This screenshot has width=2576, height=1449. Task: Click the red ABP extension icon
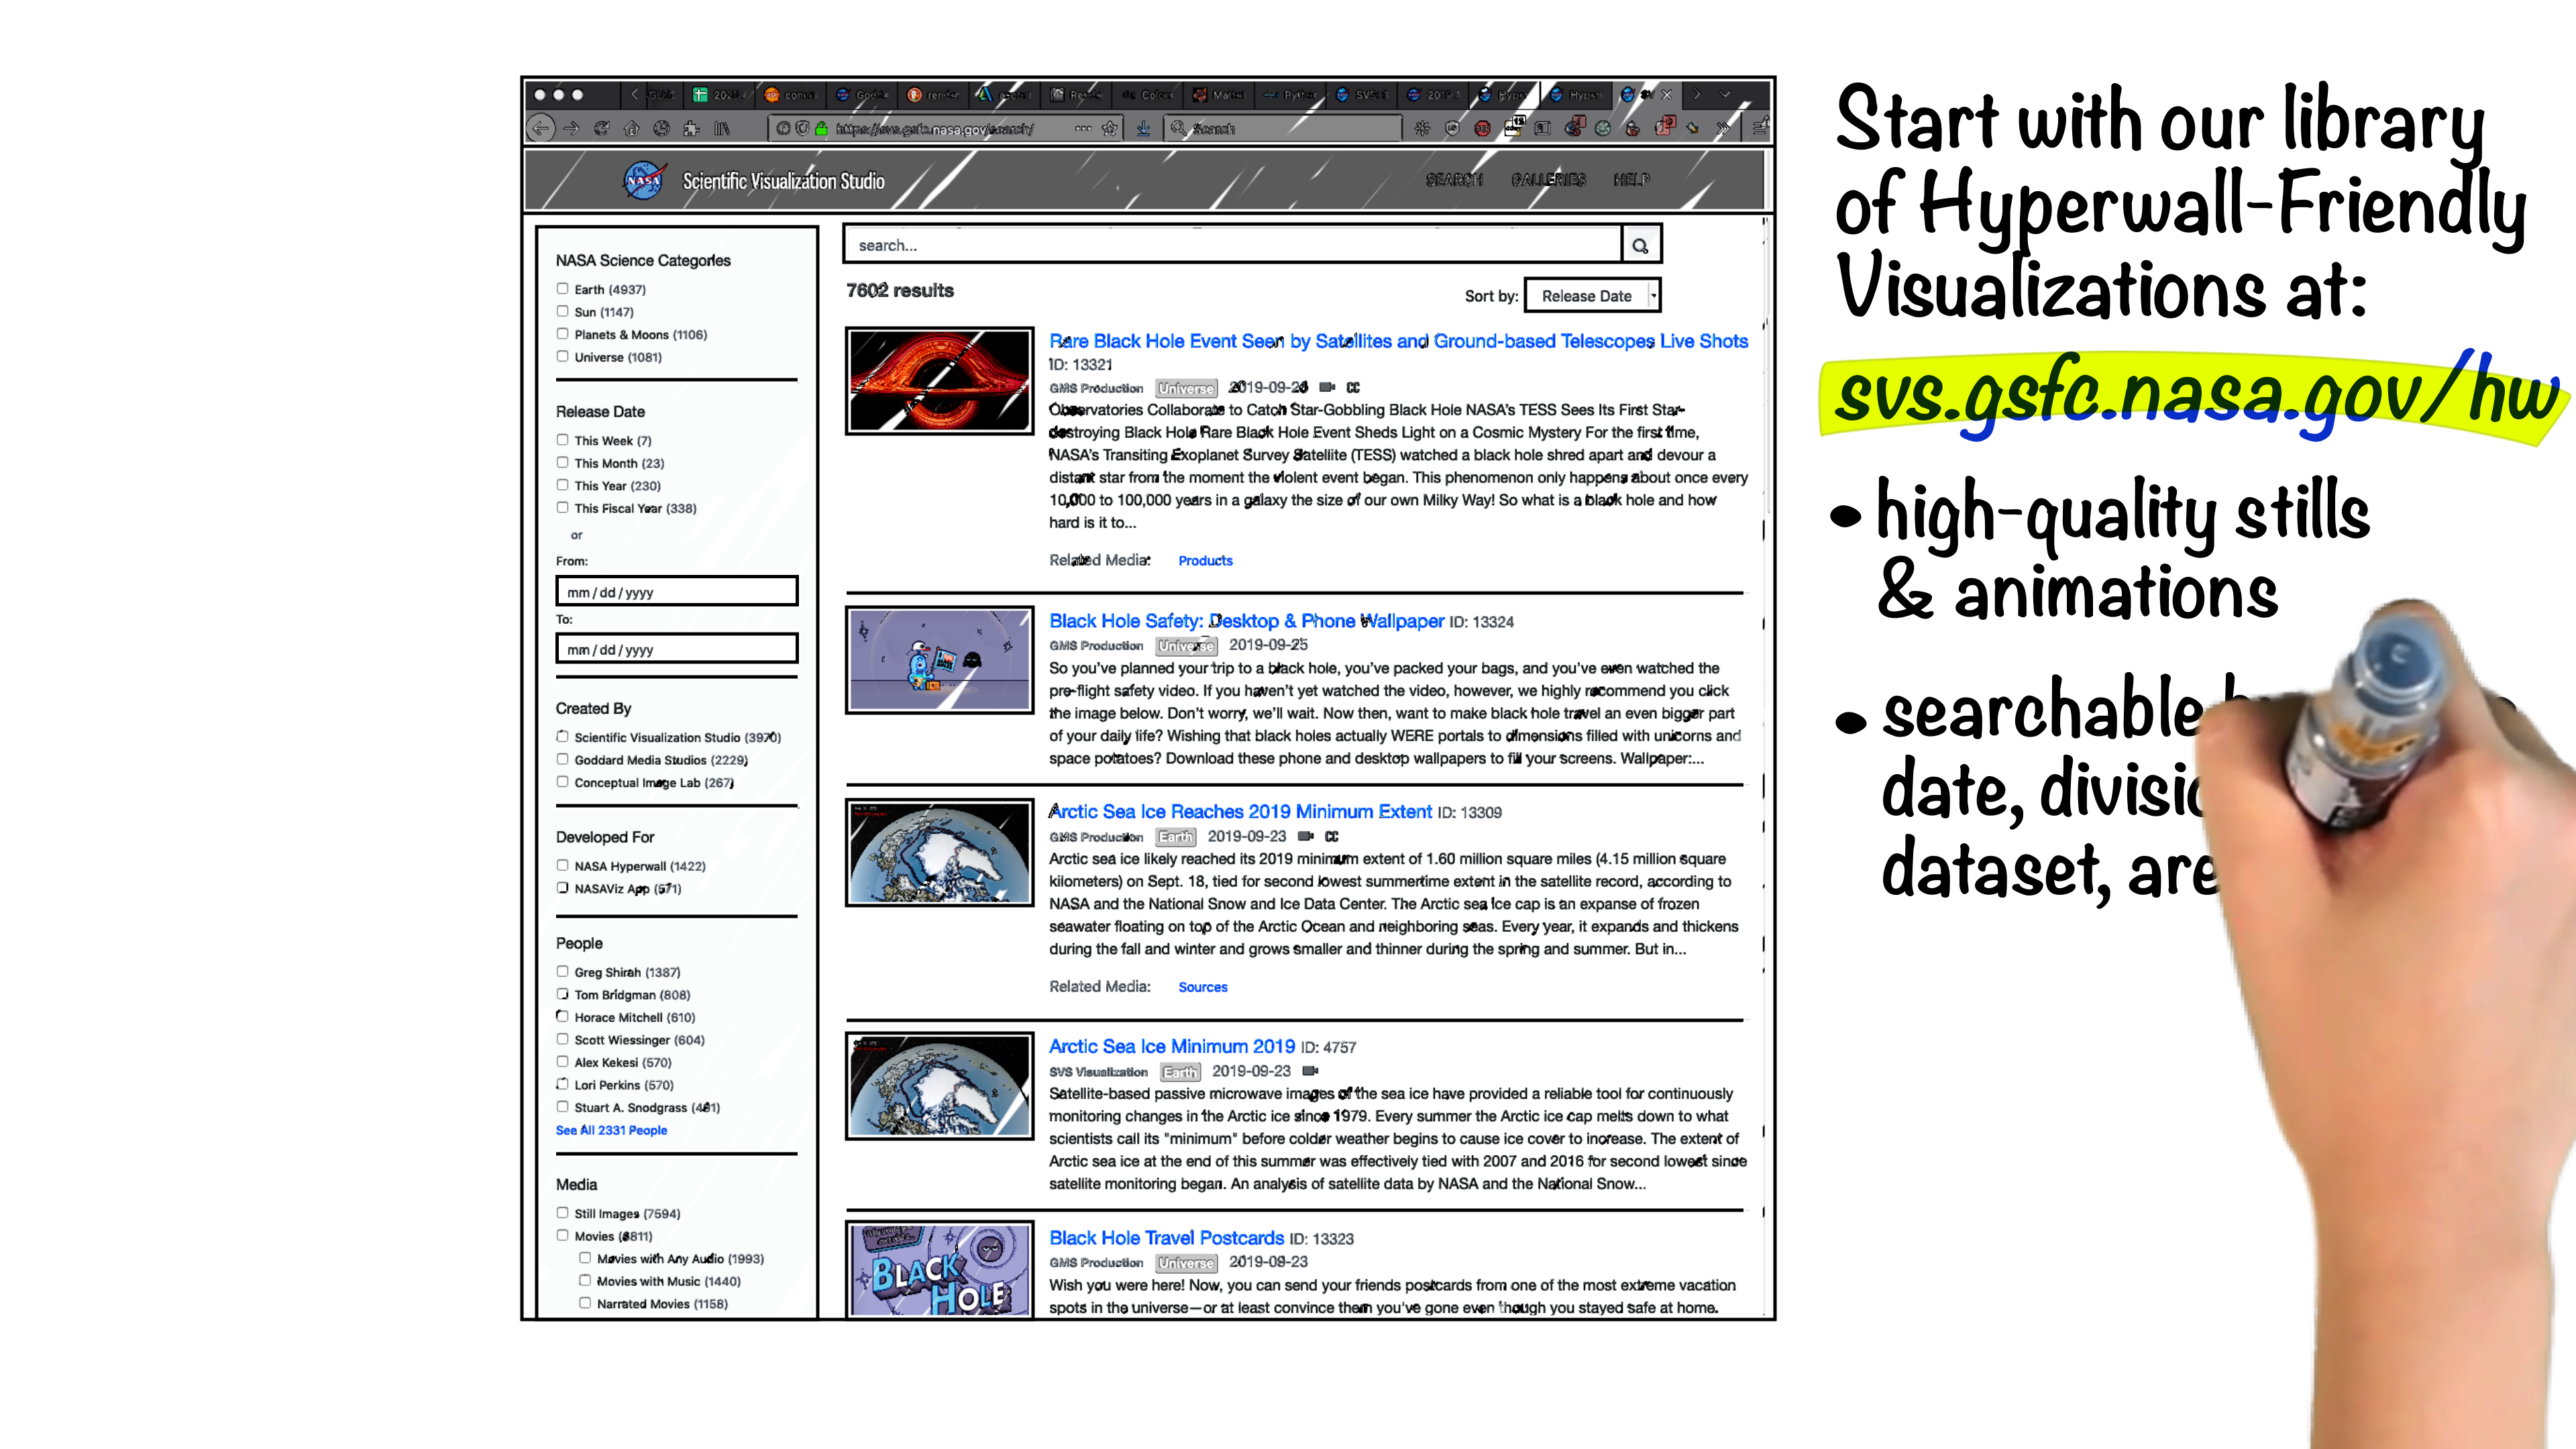coord(1482,128)
